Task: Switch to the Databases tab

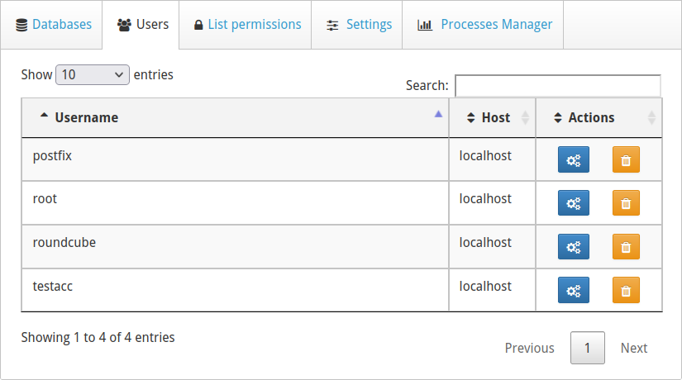Action: 53,25
